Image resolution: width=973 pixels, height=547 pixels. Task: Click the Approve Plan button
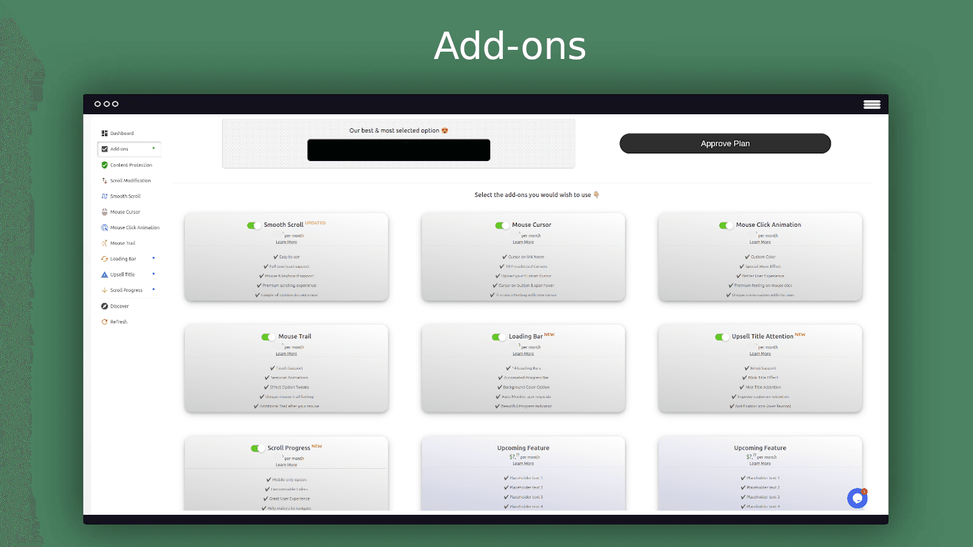coord(725,143)
